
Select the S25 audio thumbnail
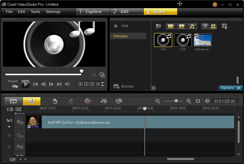pyautogui.click(x=183, y=40)
